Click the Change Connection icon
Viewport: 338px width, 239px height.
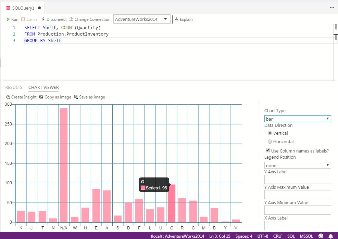point(71,19)
